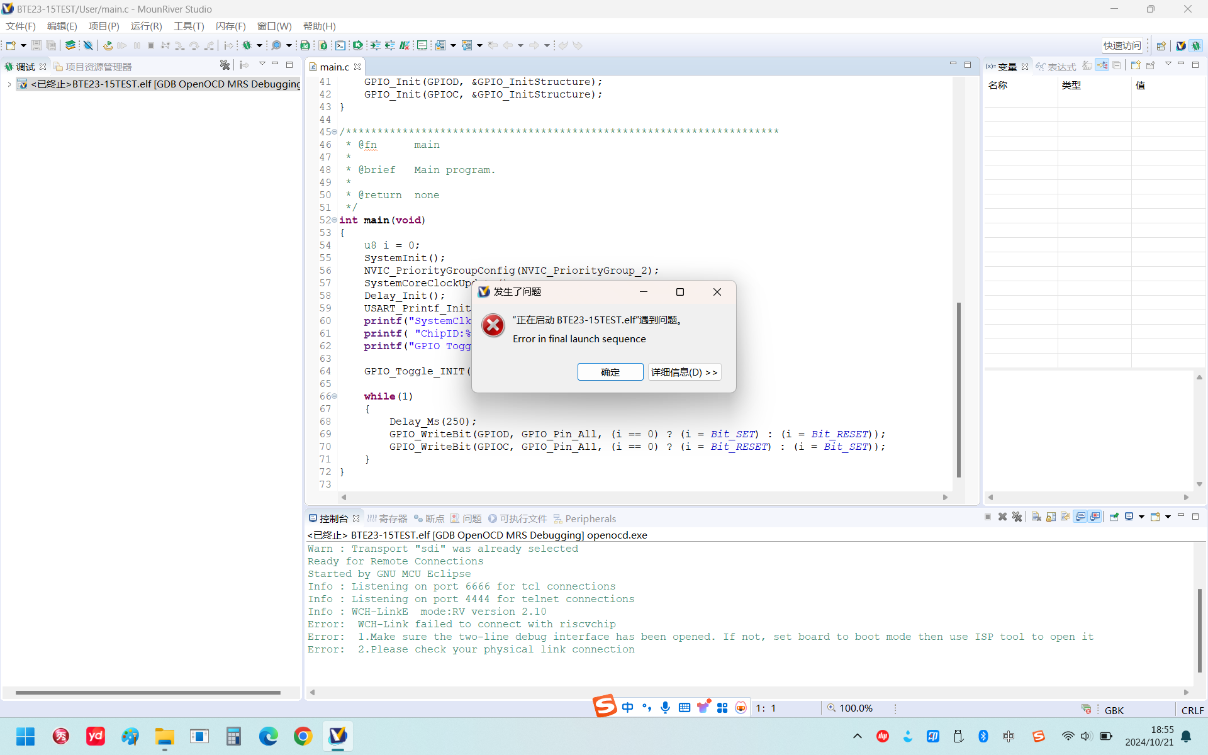Viewport: 1208px width, 755px height.
Task: Click the search magnifier toolbar icon
Action: (x=276, y=45)
